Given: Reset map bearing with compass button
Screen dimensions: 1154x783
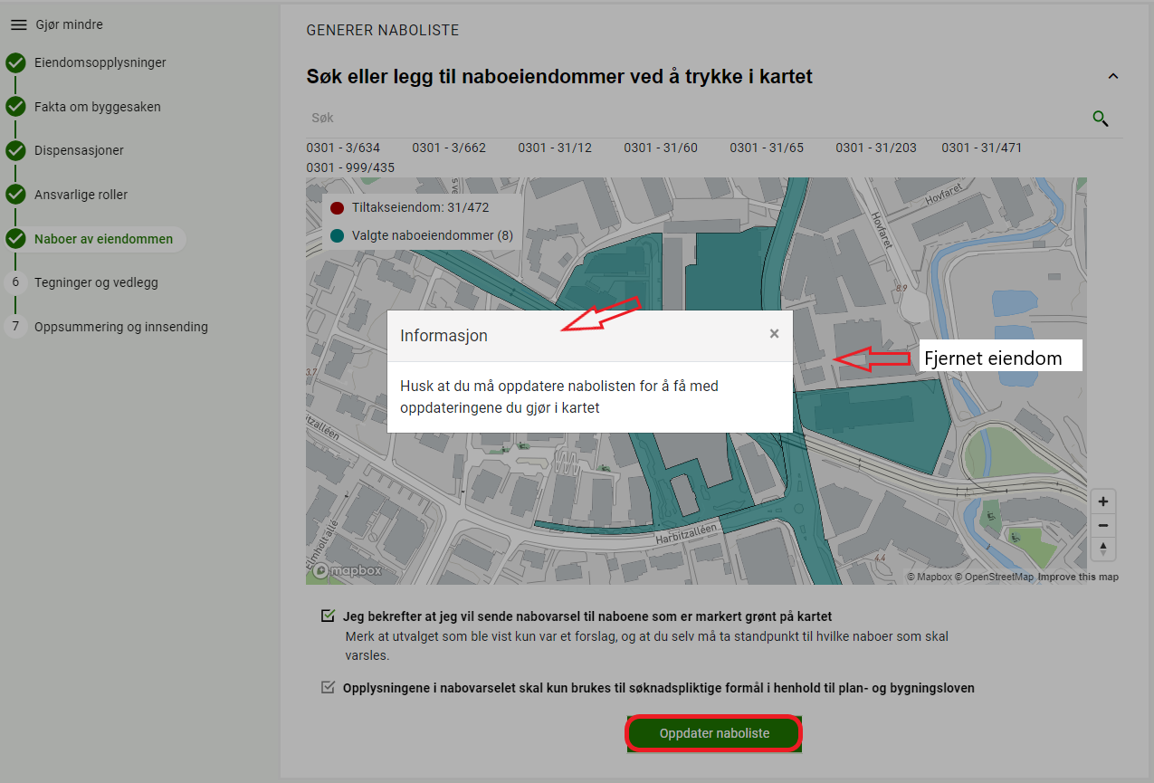Looking at the screenshot, I should 1102,549.
